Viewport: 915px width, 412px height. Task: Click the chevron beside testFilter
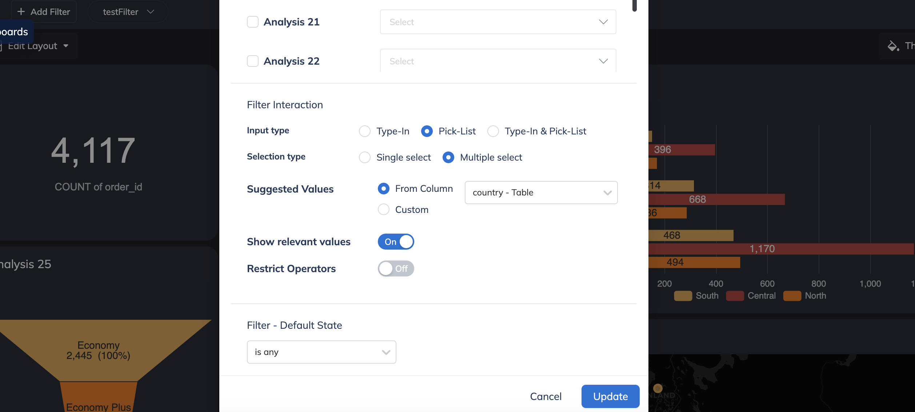[x=151, y=12]
